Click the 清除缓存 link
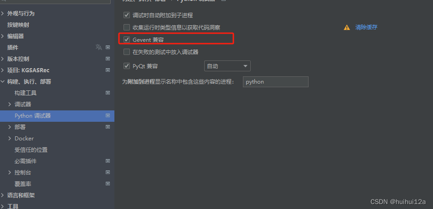 (366, 27)
